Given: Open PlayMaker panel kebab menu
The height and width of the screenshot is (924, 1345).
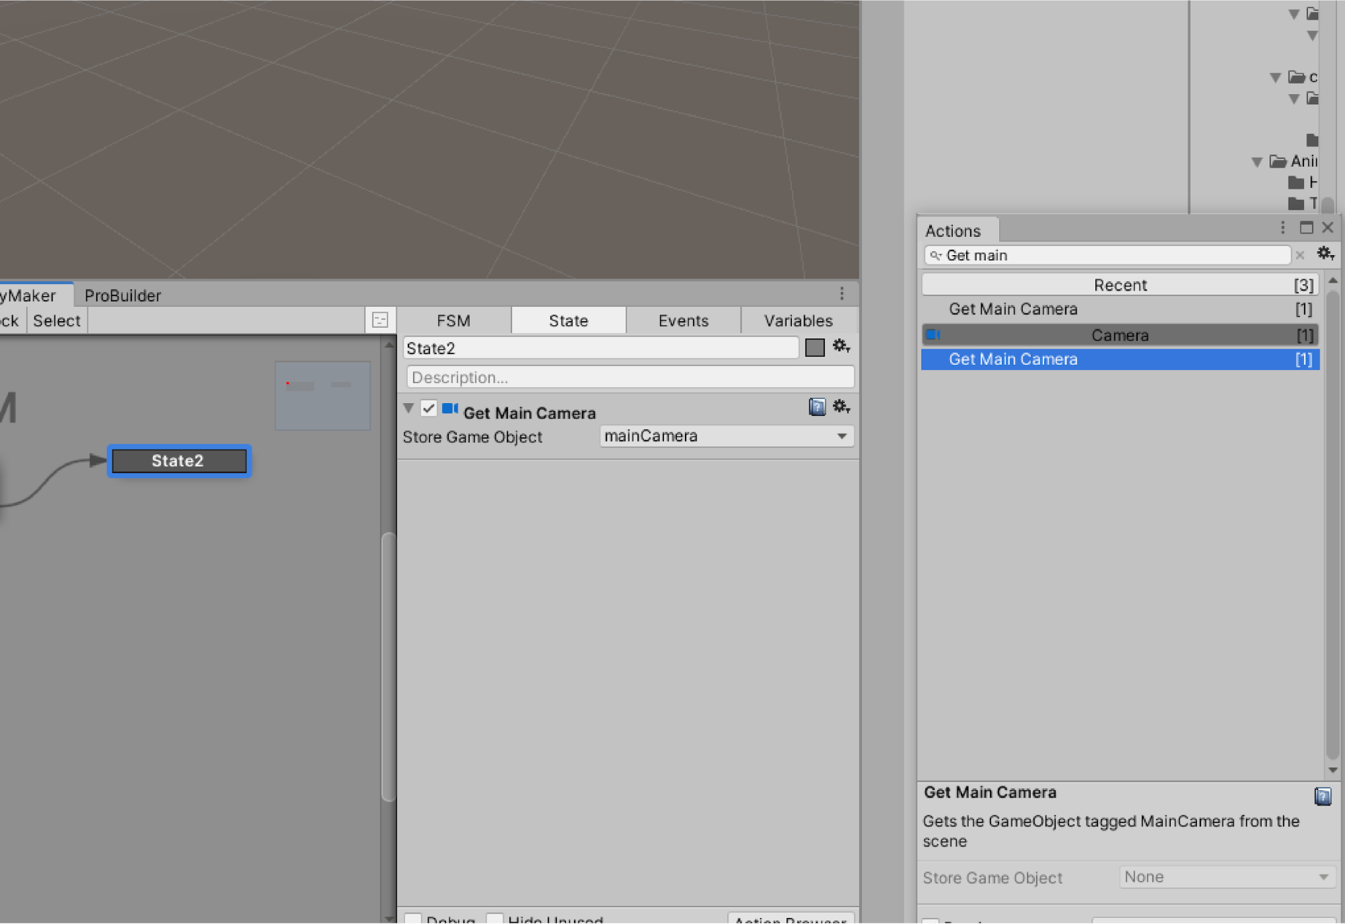Looking at the screenshot, I should coord(842,293).
